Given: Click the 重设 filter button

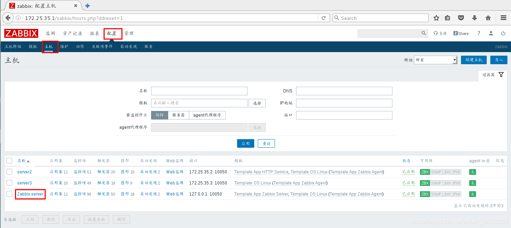Looking at the screenshot, I should 266,143.
